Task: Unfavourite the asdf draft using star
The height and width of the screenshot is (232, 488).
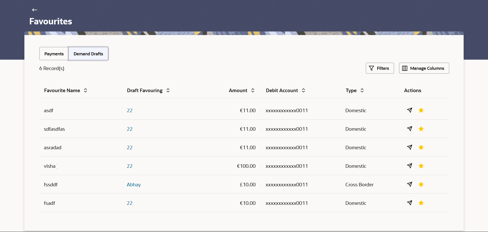Action: coord(421,110)
